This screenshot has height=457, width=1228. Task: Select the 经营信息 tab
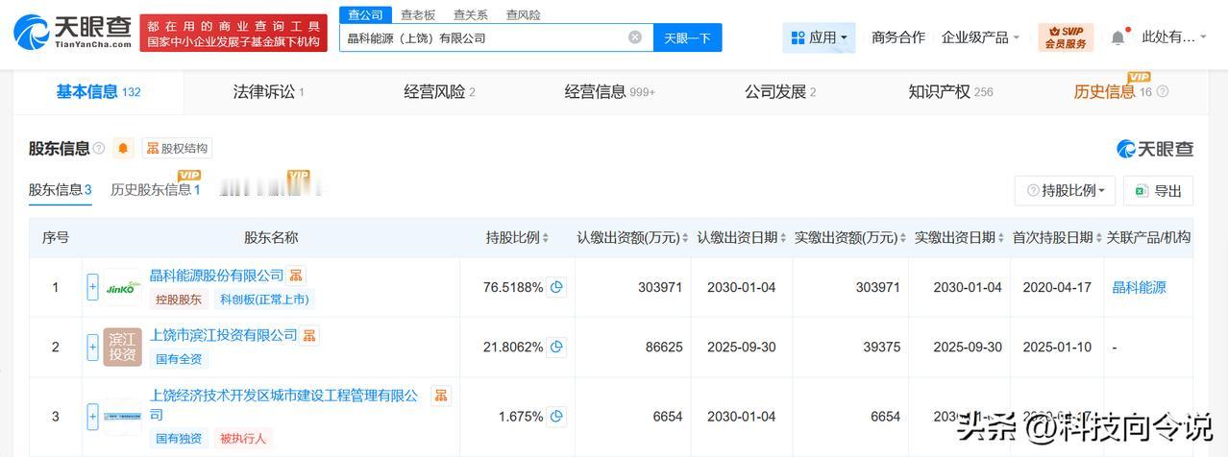pos(609,92)
